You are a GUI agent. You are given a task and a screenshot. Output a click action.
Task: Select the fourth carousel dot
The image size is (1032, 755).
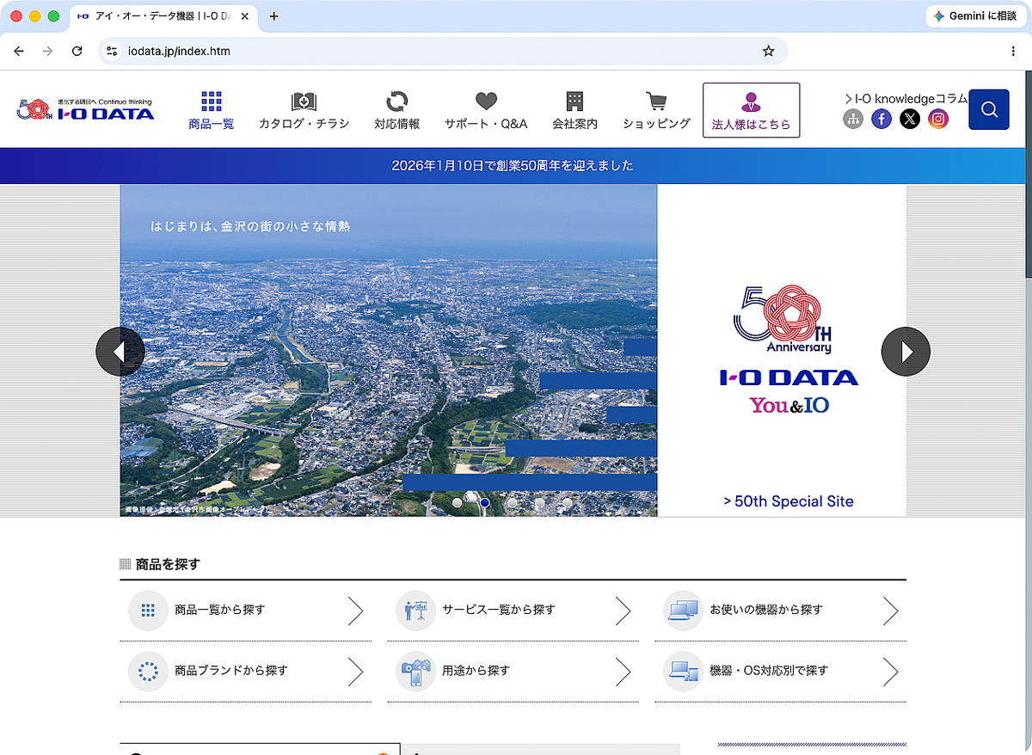(x=540, y=502)
